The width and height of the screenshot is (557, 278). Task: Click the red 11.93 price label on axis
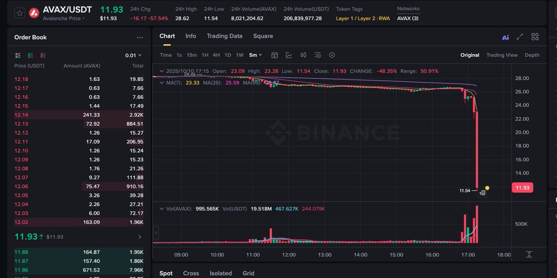522,188
